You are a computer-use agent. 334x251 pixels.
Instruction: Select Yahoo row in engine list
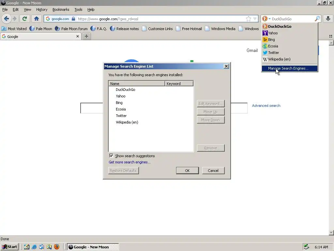pyautogui.click(x=151, y=96)
